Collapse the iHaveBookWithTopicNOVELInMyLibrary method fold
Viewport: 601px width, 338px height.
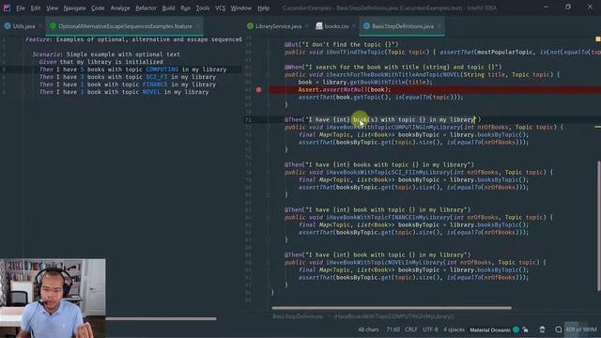click(x=268, y=263)
